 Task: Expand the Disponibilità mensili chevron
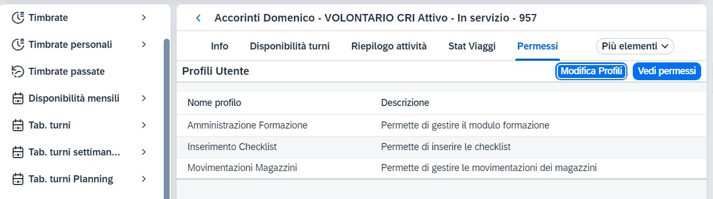(144, 98)
